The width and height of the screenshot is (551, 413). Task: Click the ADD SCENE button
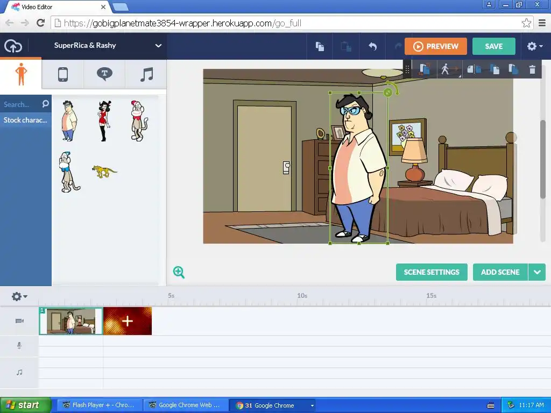tap(500, 272)
